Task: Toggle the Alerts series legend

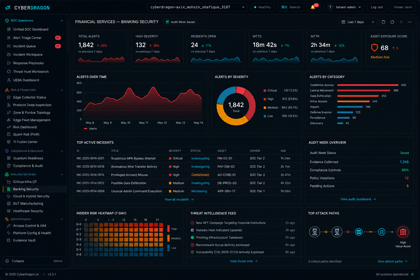Action: point(90,129)
